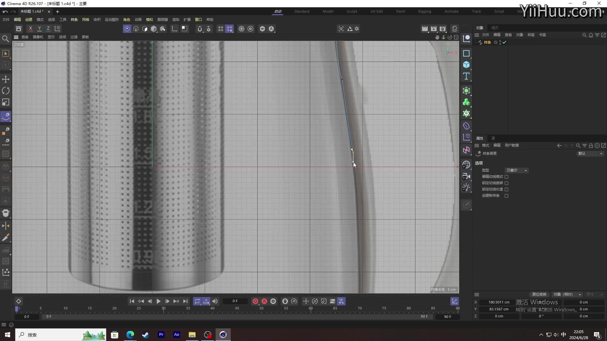This screenshot has height=341, width=607.
Task: Enable 锁定切线旋转 checkbox
Action: (x=506, y=183)
